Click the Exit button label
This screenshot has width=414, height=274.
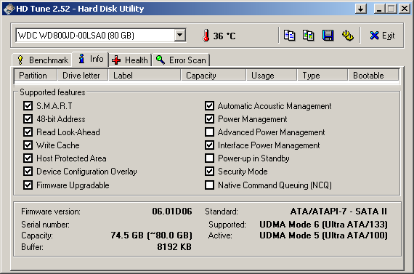click(x=388, y=36)
